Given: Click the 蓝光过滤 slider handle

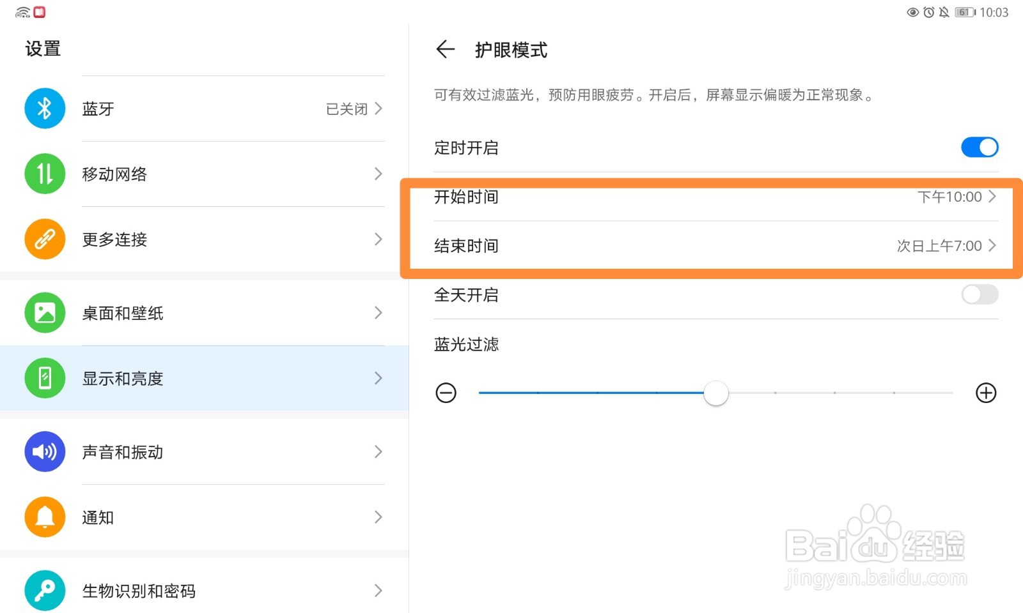Looking at the screenshot, I should coord(715,393).
